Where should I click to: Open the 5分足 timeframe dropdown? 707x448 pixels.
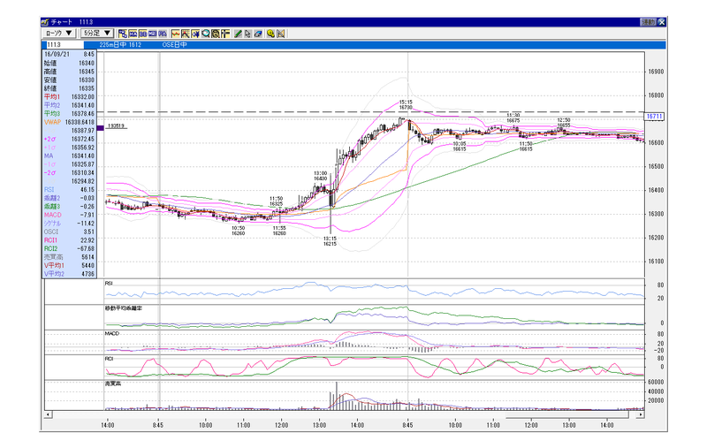coord(97,33)
